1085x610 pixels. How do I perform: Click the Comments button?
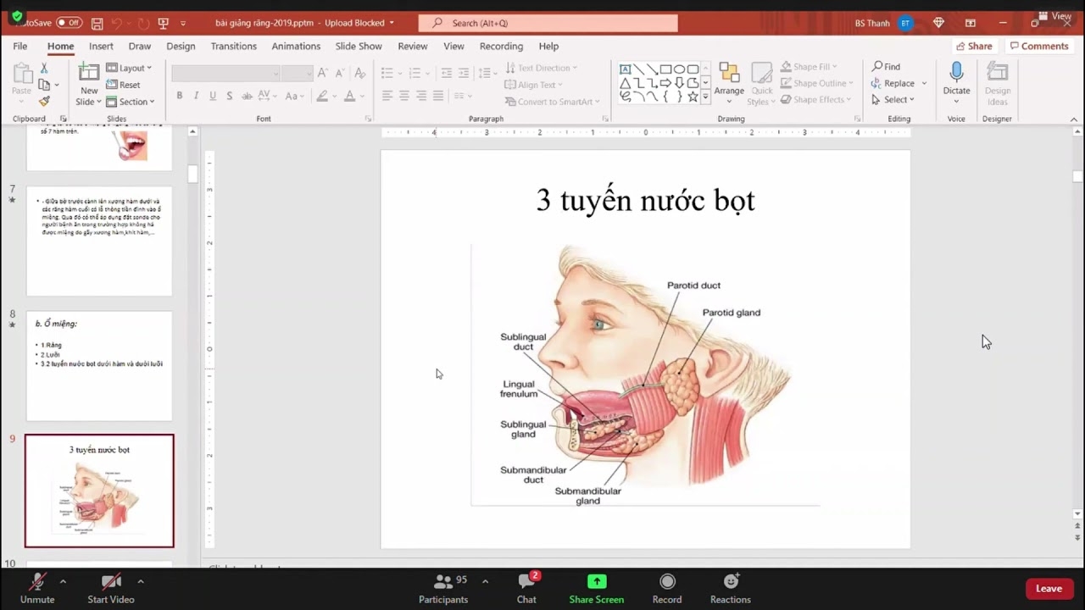click(1039, 47)
